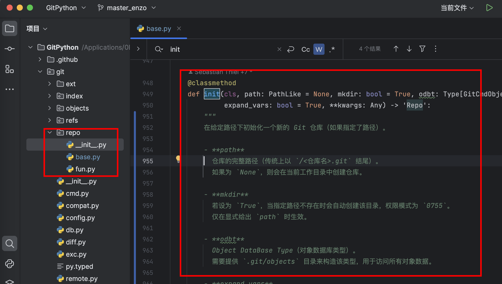Expand the ext folder
Image resolution: width=502 pixels, height=284 pixels.
[49, 84]
